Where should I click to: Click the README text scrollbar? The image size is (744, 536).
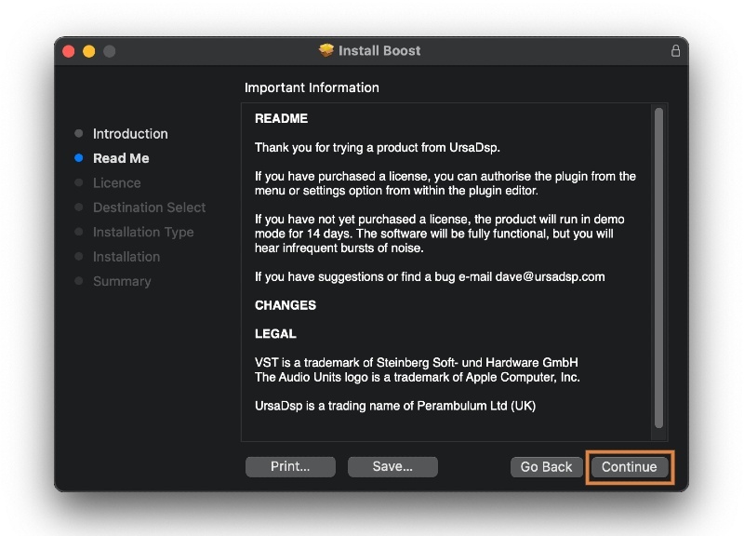[658, 268]
